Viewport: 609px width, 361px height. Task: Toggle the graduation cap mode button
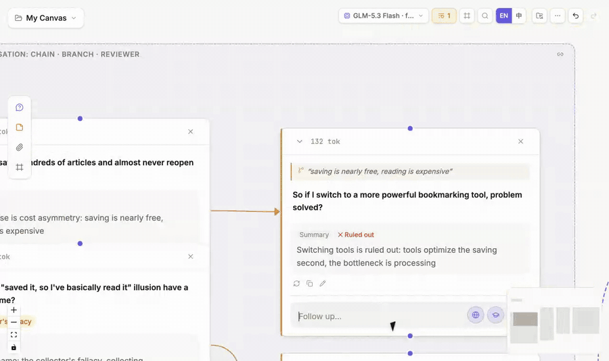[x=495, y=315]
